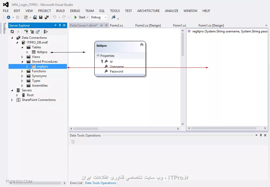Screen dimensions: 270x187
Task: Open the SQL menu
Action: coord(102,11)
